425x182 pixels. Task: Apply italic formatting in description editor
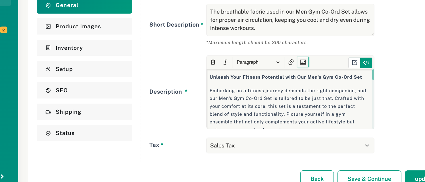(x=225, y=62)
